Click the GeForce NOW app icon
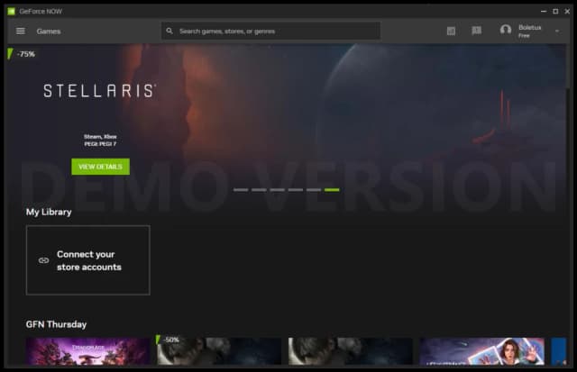577x372 pixels. tap(12, 12)
